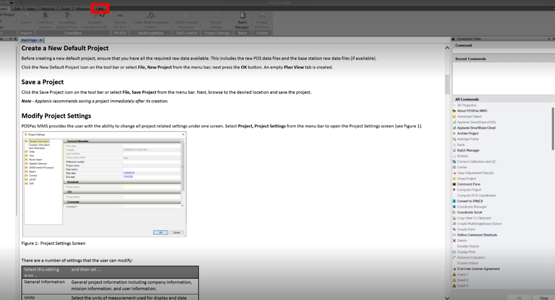Open the Help menu
555x300 pixels.
[100, 9]
